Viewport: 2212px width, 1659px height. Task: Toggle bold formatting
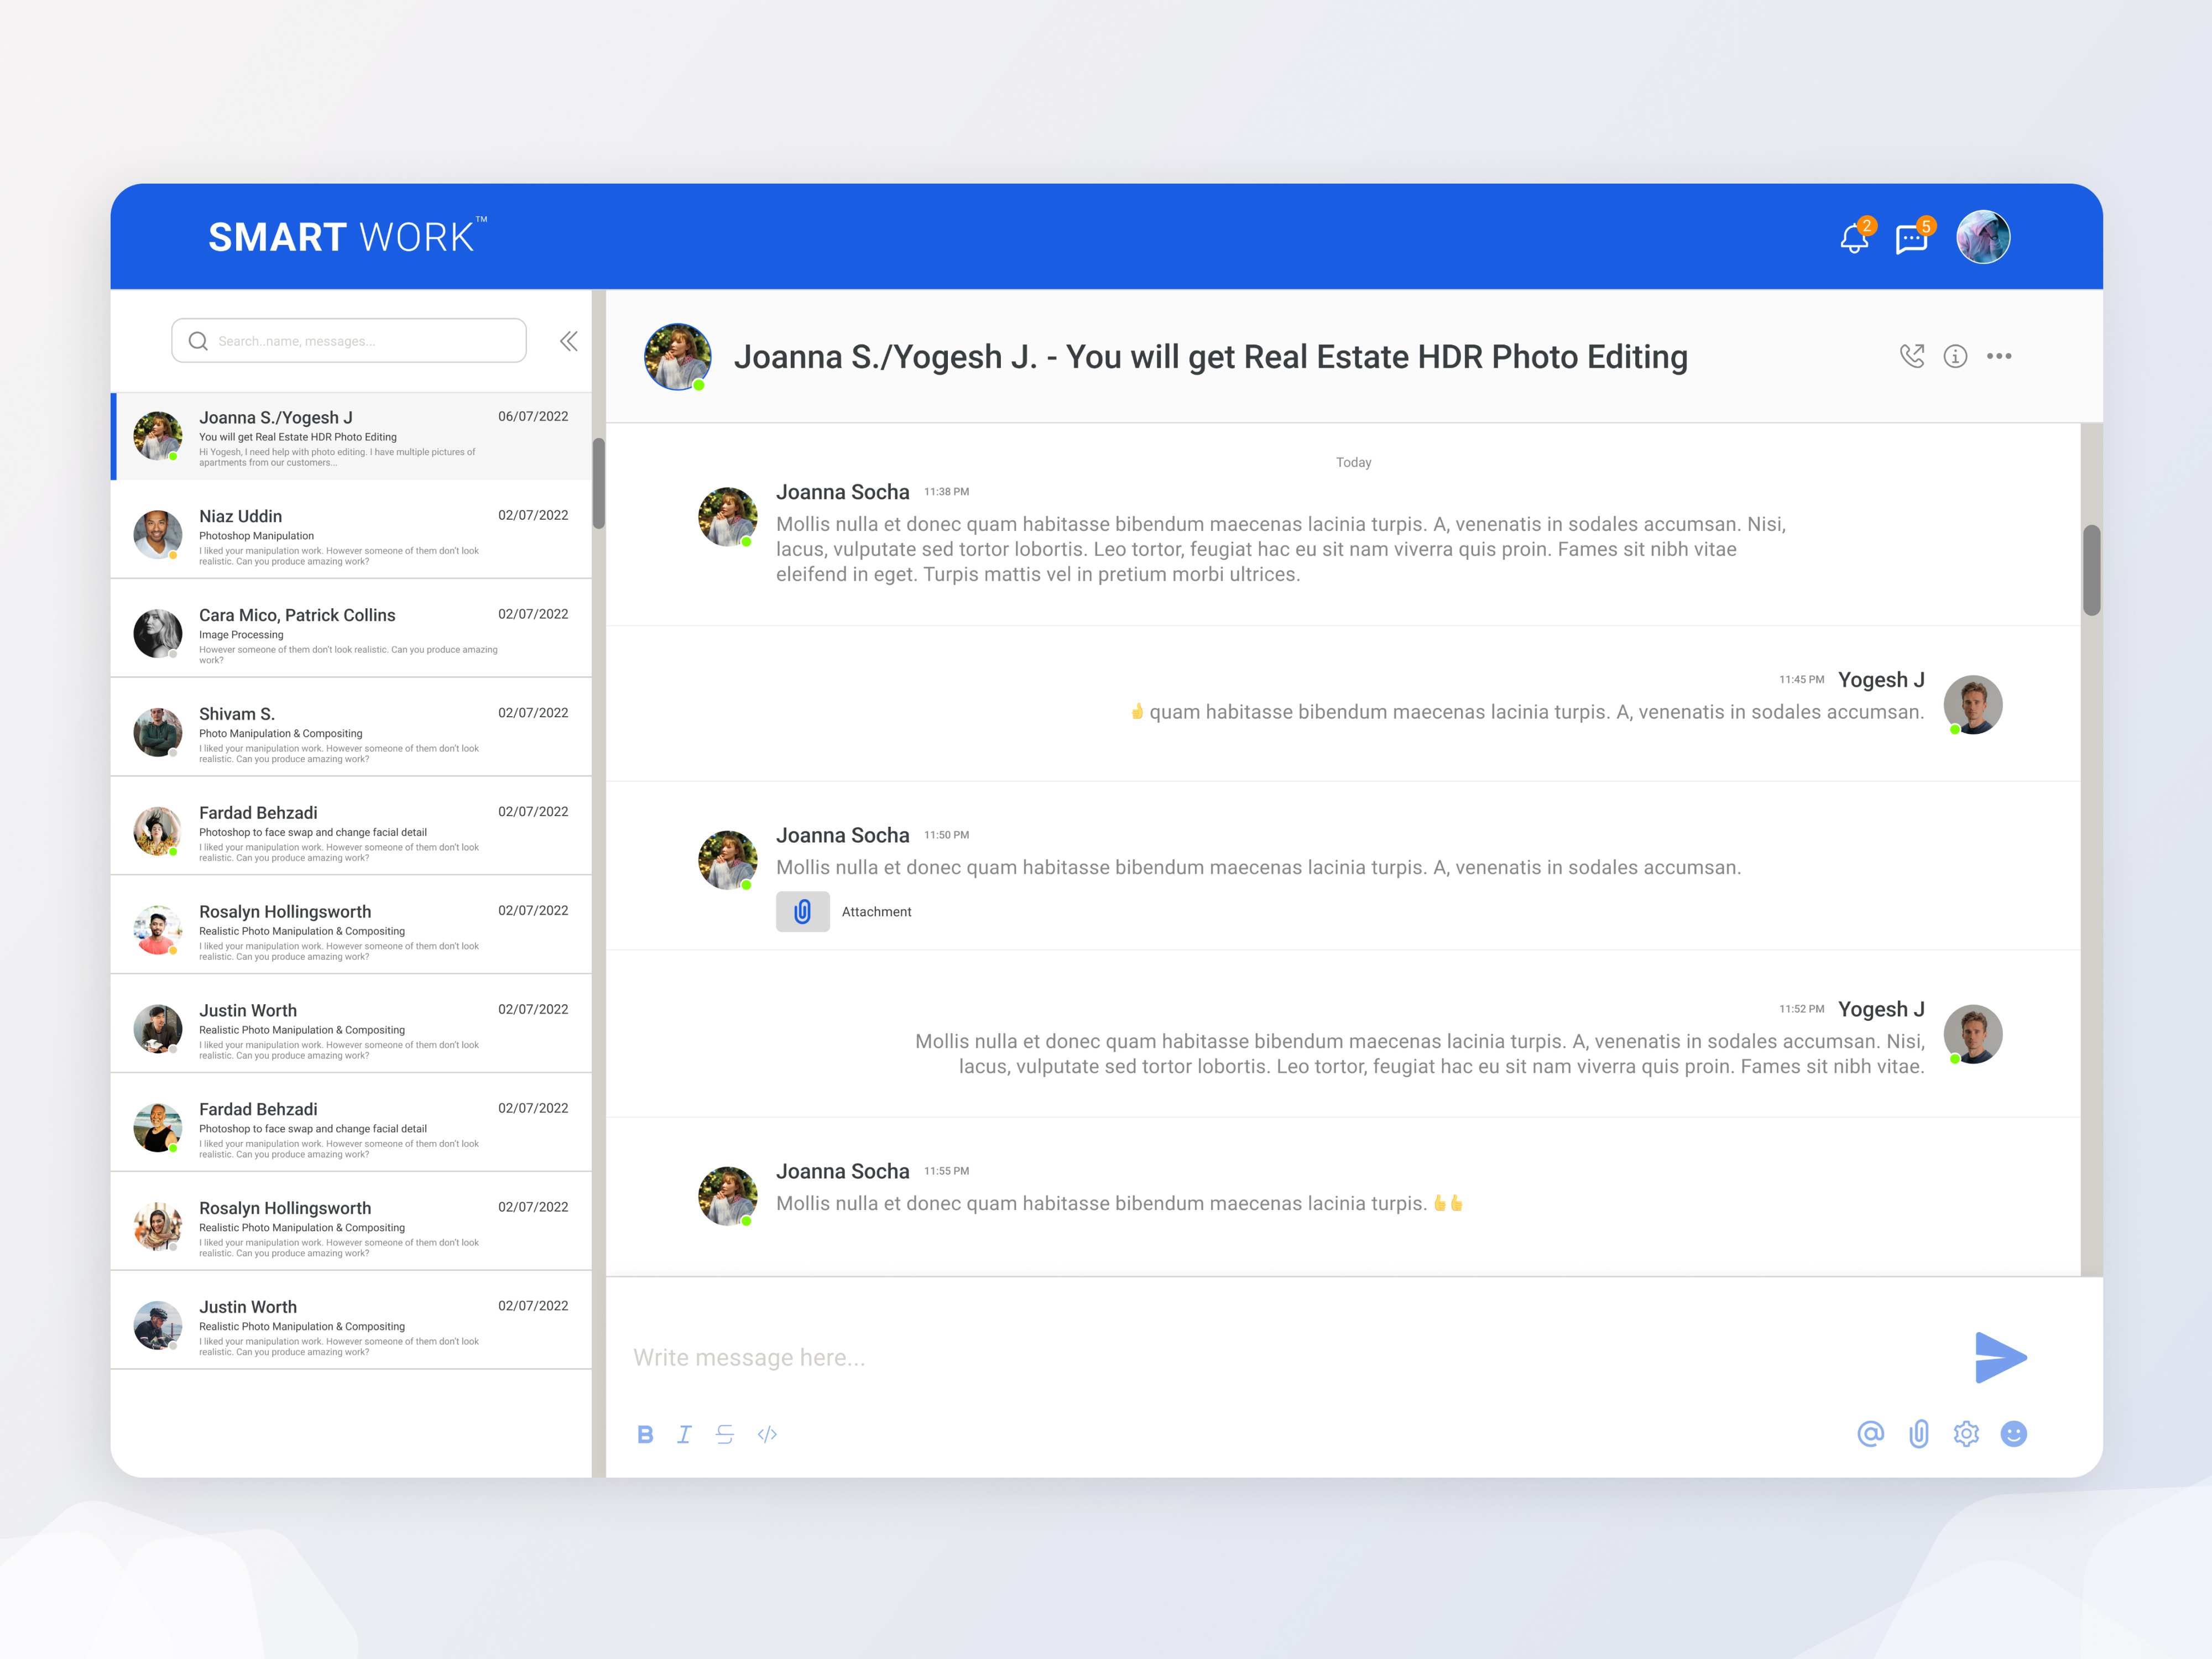point(645,1435)
